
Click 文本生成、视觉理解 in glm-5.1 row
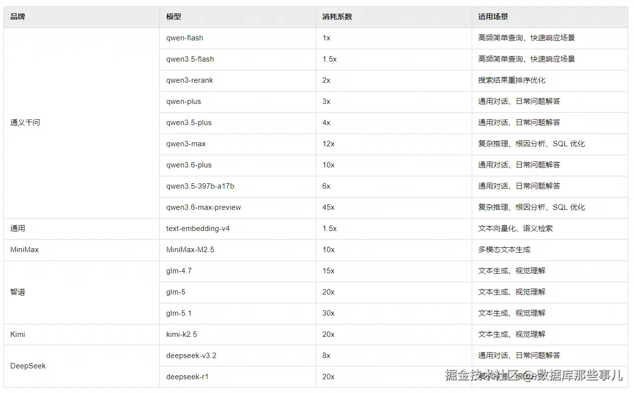tap(512, 313)
